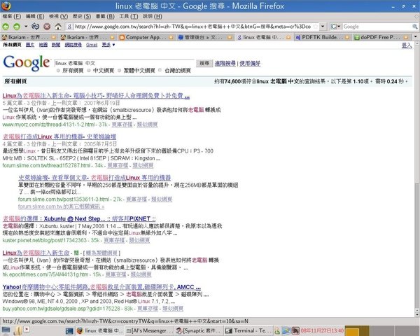Image resolution: width=420 pixels, height=336 pixels.
Task: Select the 繁體中文網頁 radio button
Action: click(x=120, y=71)
